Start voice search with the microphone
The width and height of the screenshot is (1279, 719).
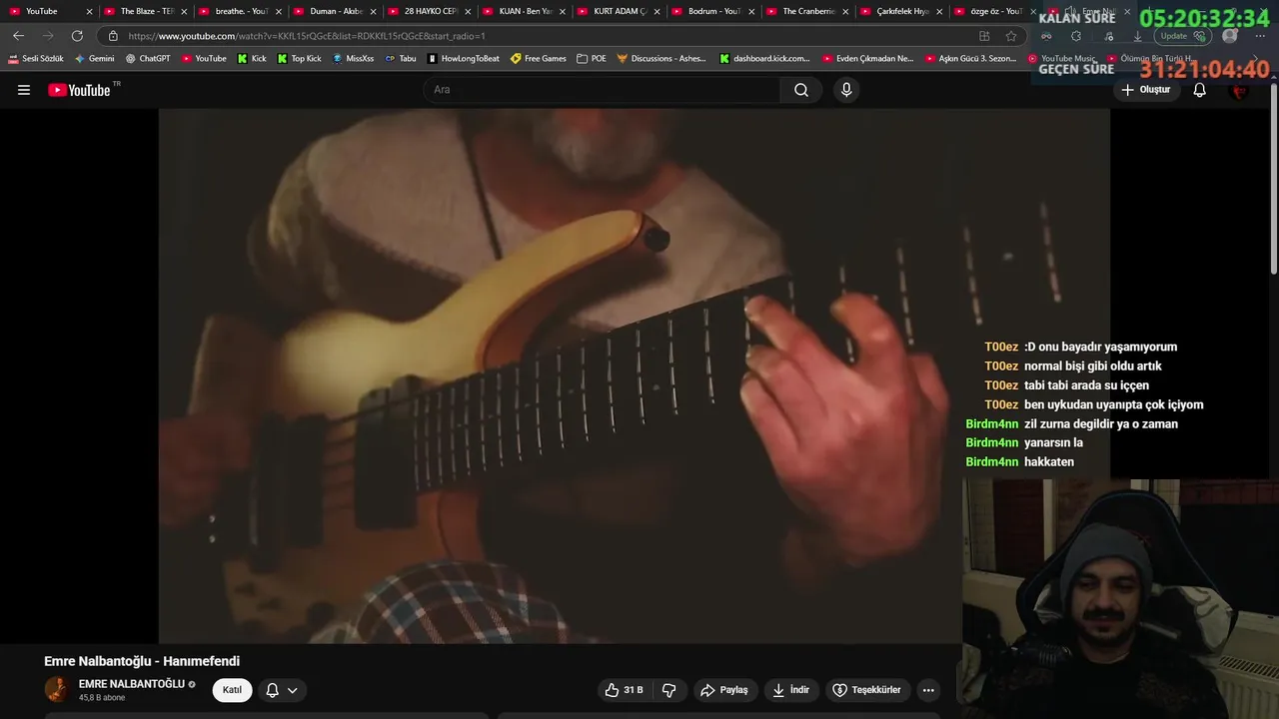(x=846, y=90)
